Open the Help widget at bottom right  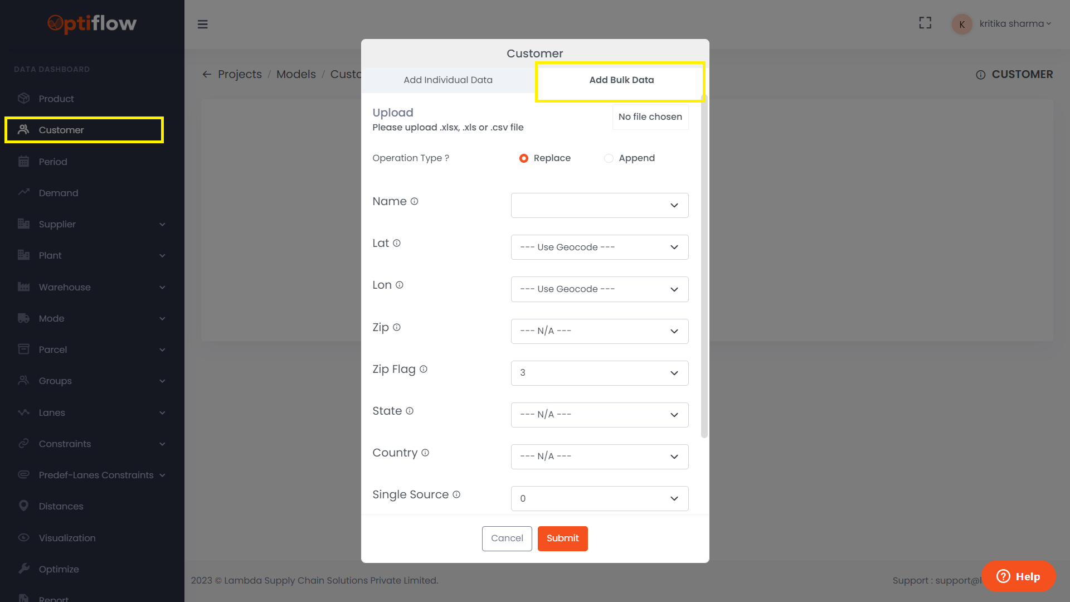click(x=1018, y=576)
